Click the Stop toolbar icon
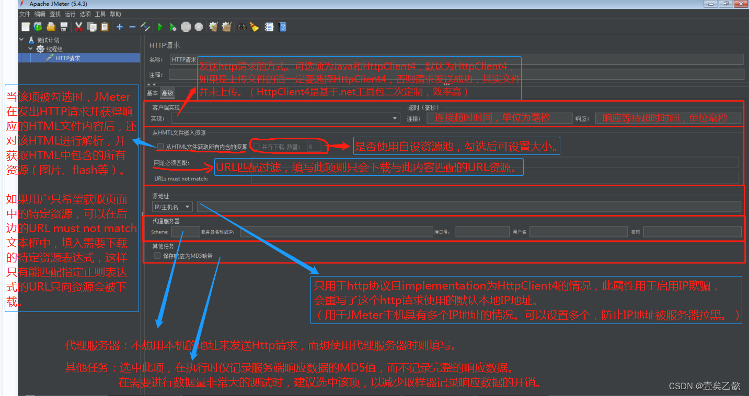This screenshot has width=749, height=396. tap(186, 27)
